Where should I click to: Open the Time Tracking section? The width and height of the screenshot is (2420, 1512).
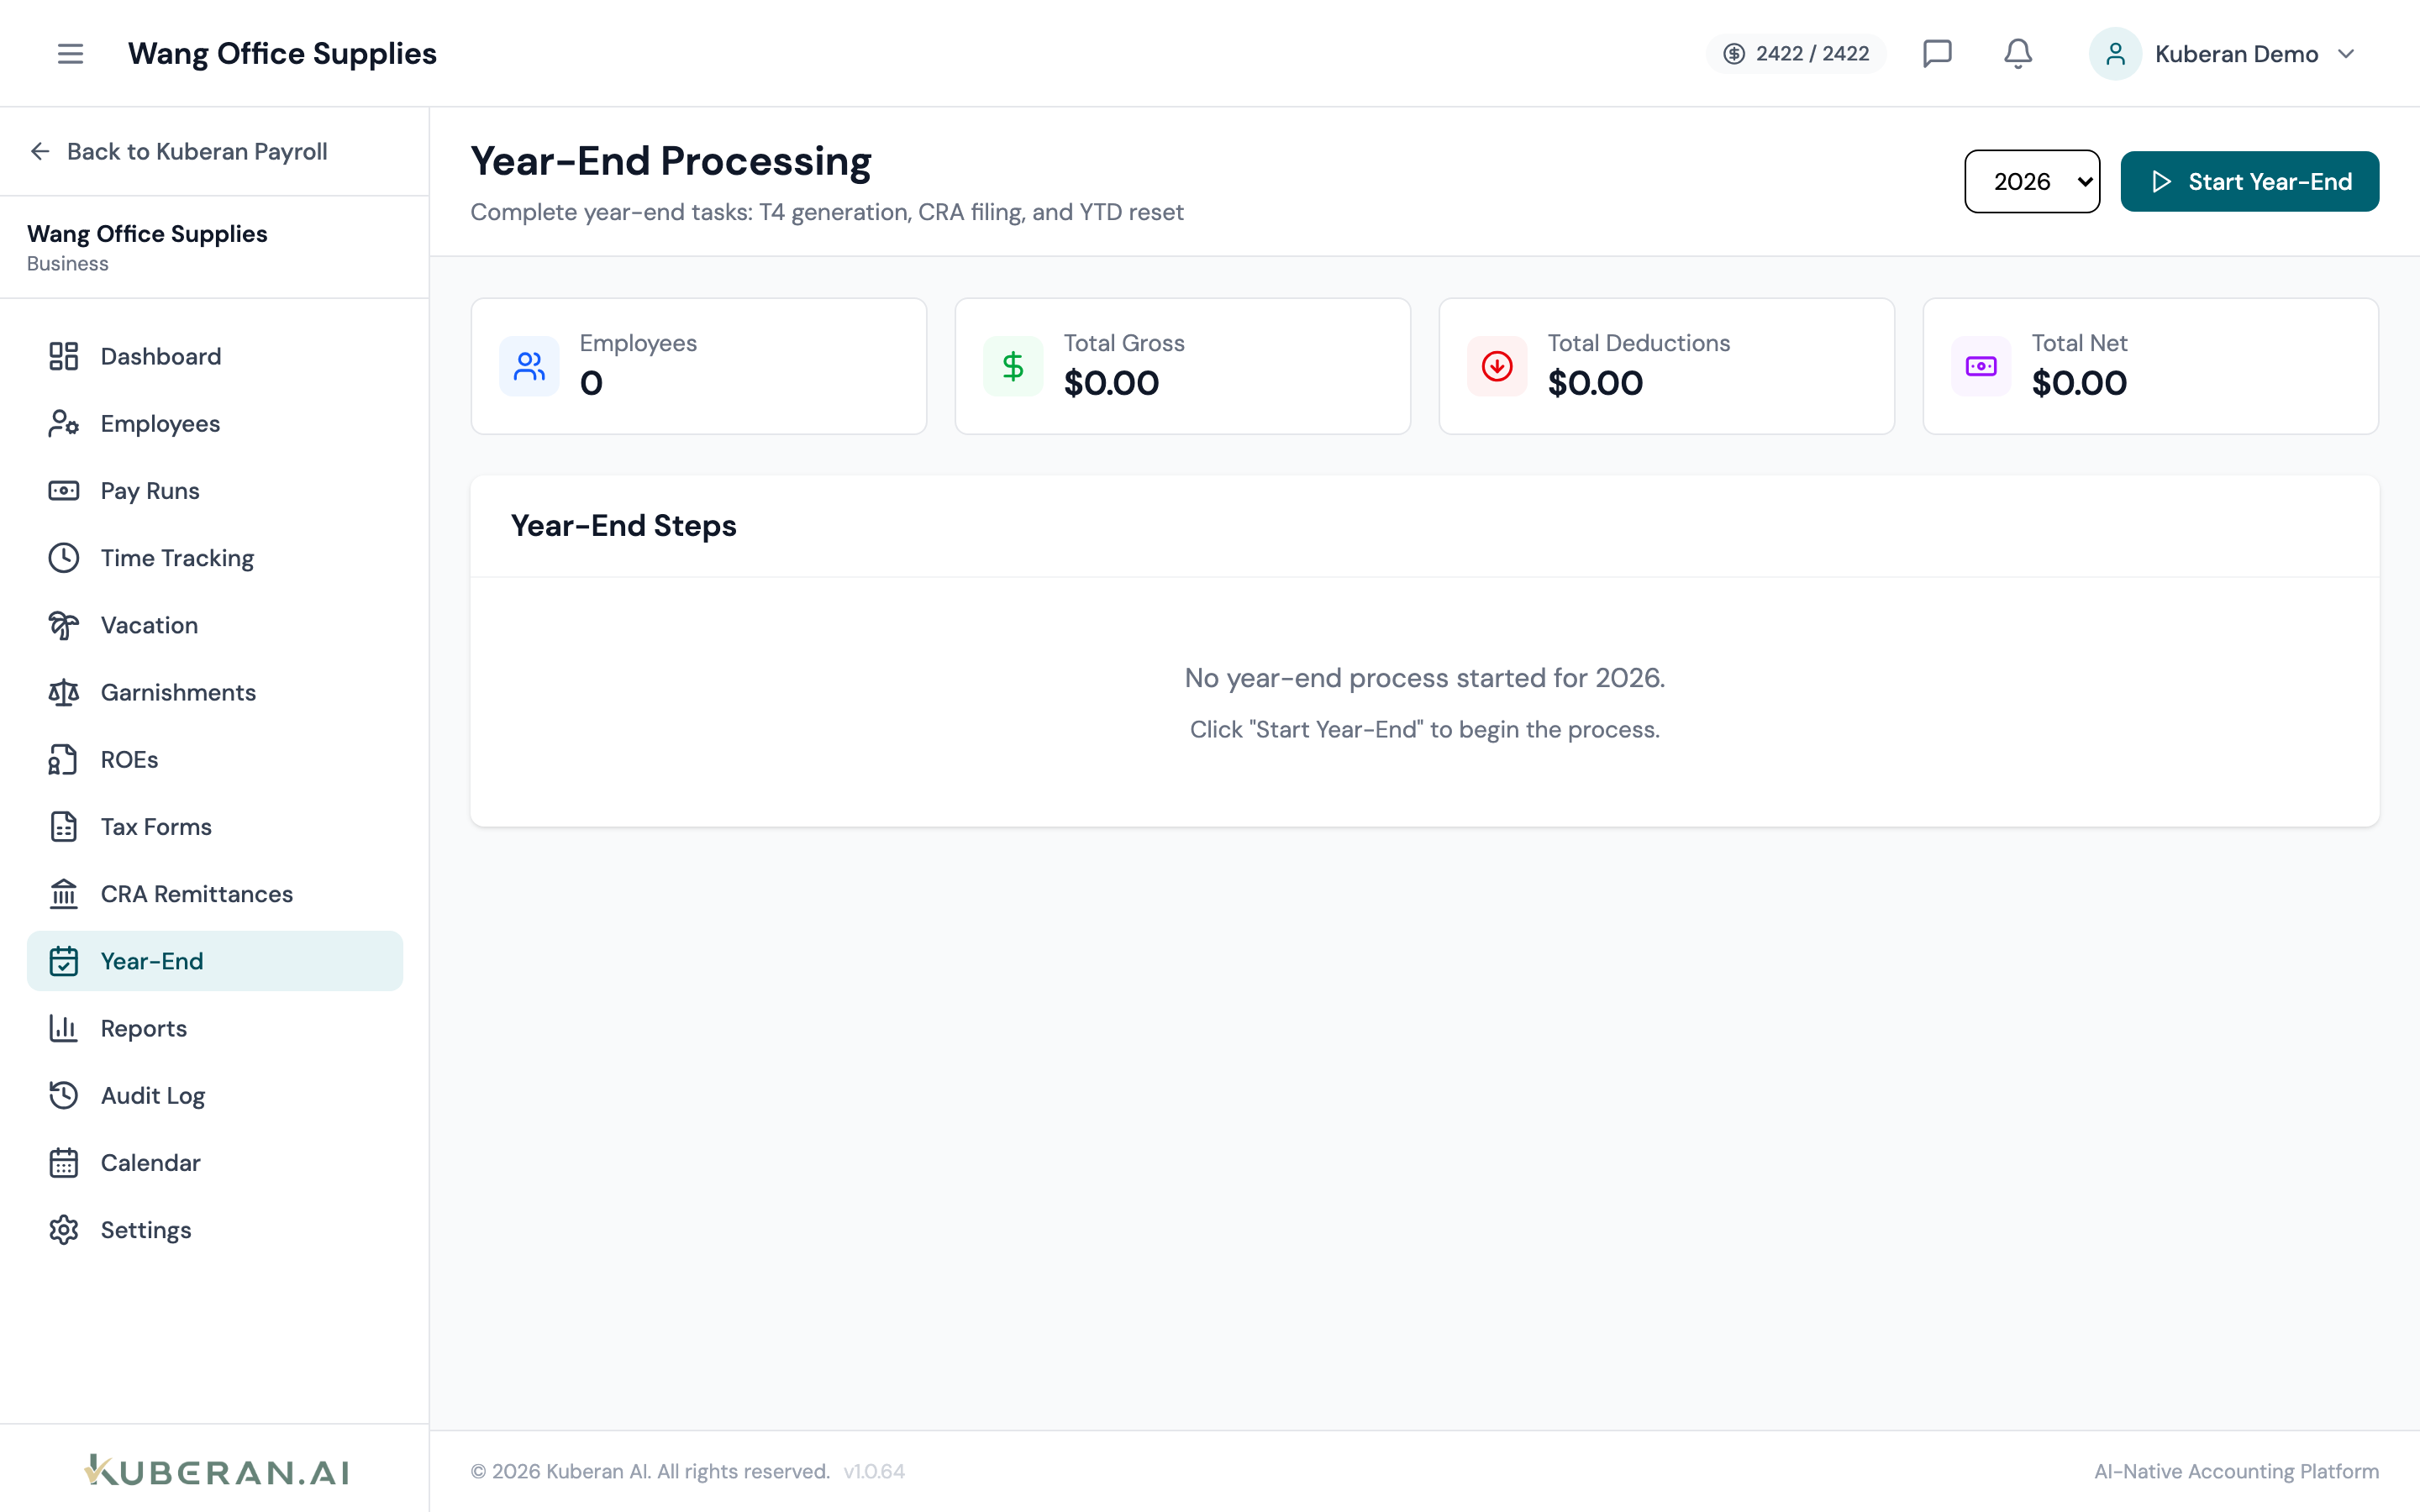click(x=215, y=558)
